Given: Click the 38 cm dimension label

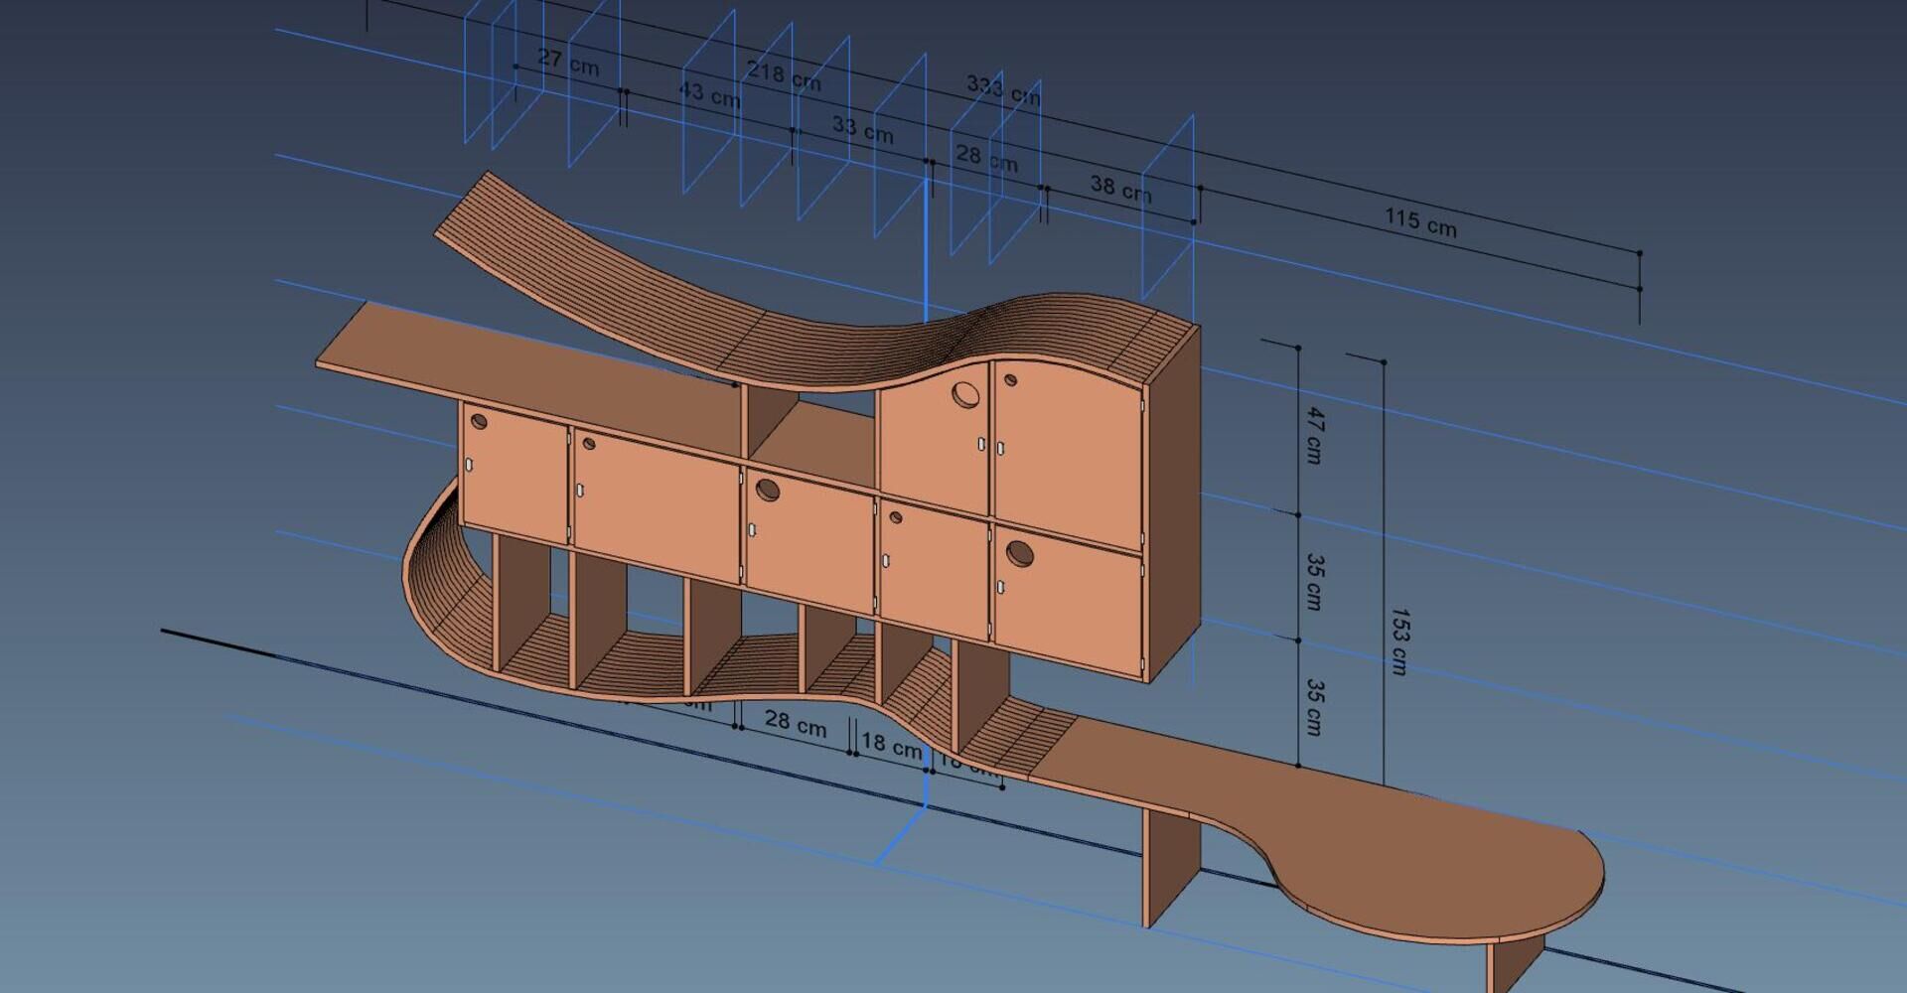Looking at the screenshot, I should [1120, 188].
